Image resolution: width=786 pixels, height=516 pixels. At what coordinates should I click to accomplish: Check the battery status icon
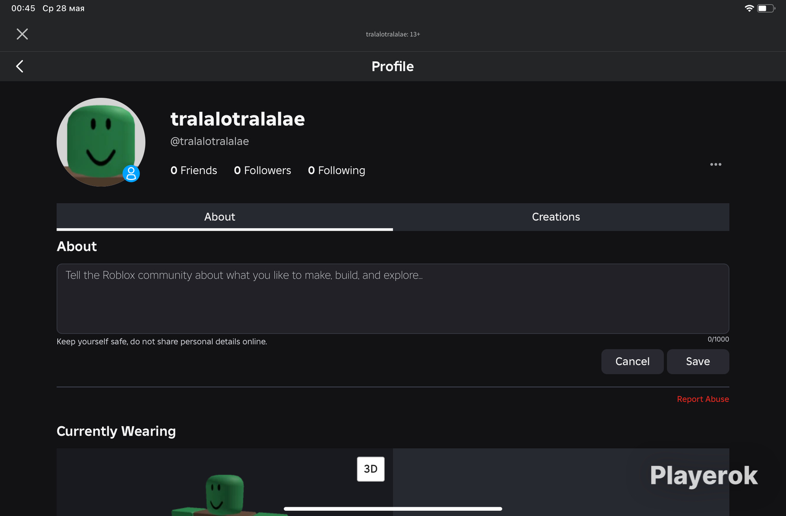(x=766, y=8)
